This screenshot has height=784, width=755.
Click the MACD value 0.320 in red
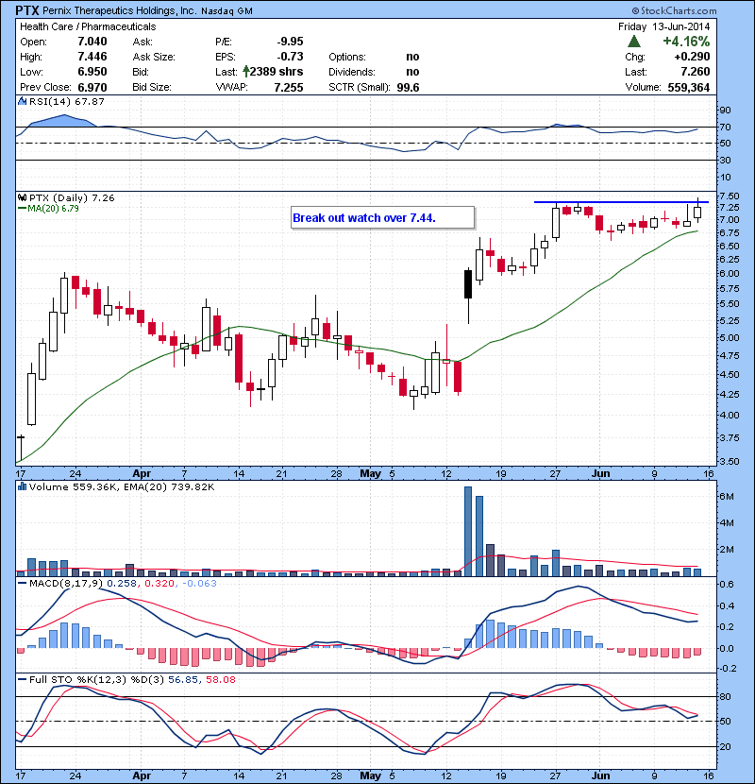pyautogui.click(x=159, y=583)
